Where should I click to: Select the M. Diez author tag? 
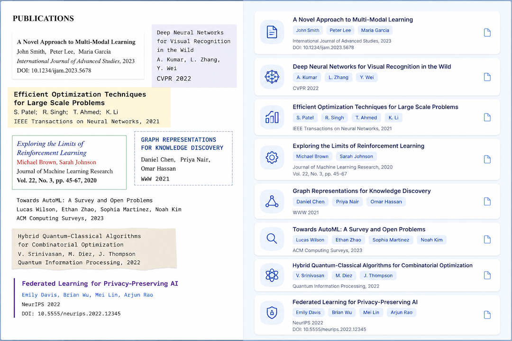344,276
